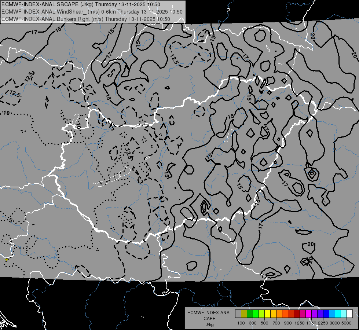Click the amber swatch before 700
The width and height of the screenshot is (359, 330).
[x=273, y=314]
